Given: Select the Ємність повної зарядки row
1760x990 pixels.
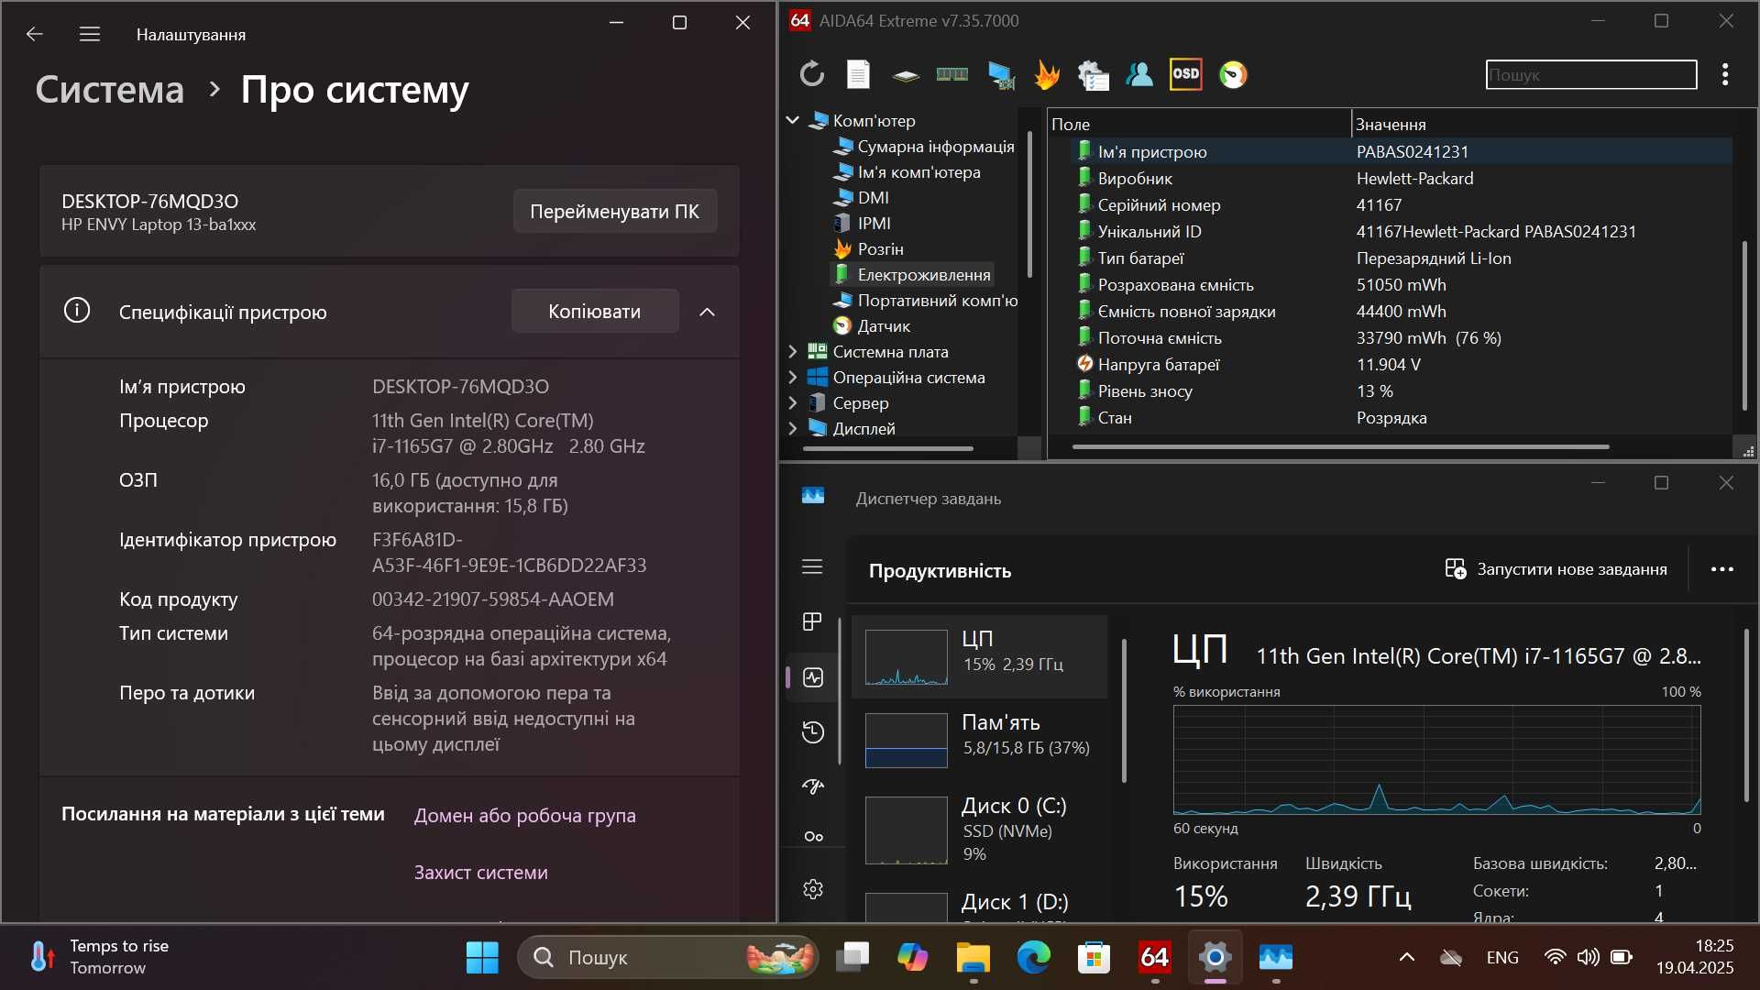Looking at the screenshot, I should point(1401,311).
